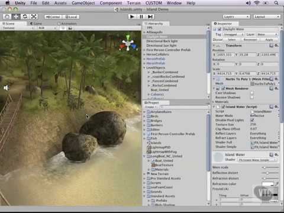The image size is (284, 213).
Task: Select Directional Back light in Hierarchy
Action: pyautogui.click(x=162, y=41)
